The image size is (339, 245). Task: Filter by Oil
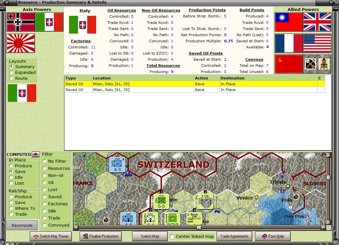click(x=48, y=182)
